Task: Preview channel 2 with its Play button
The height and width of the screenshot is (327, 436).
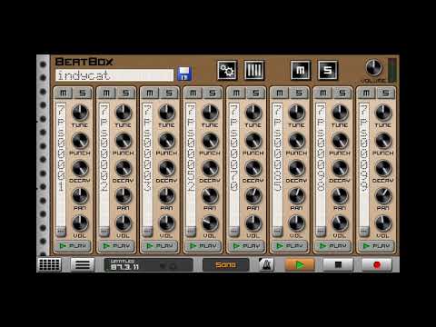Action: pos(116,246)
